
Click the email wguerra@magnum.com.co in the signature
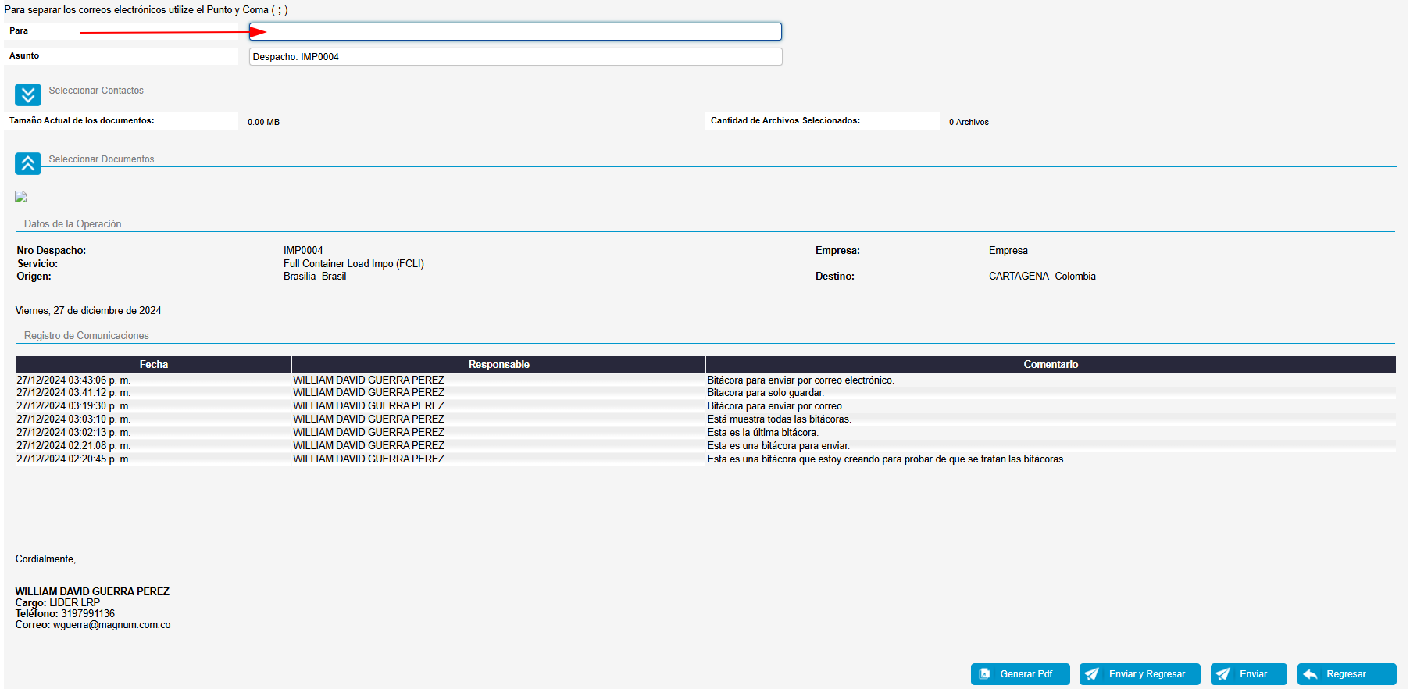pos(112,625)
